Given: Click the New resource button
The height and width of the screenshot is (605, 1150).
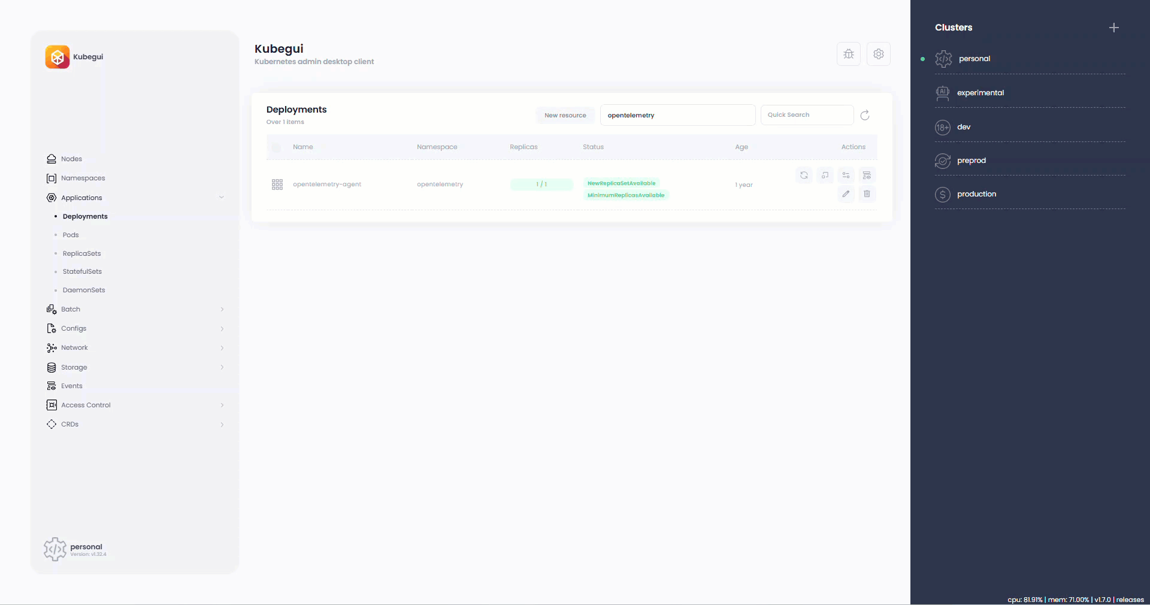Looking at the screenshot, I should [x=565, y=116].
